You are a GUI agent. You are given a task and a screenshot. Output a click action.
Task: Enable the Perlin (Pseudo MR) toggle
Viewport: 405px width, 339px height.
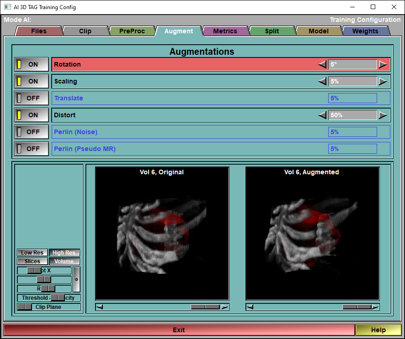pos(32,149)
